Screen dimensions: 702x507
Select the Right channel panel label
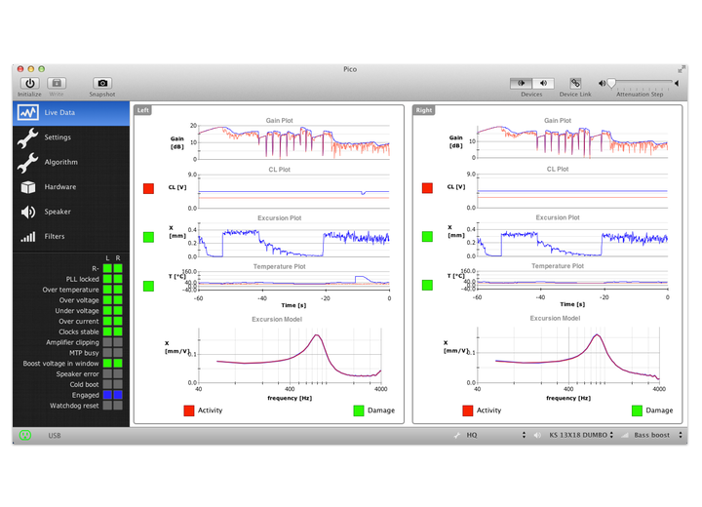coord(423,110)
